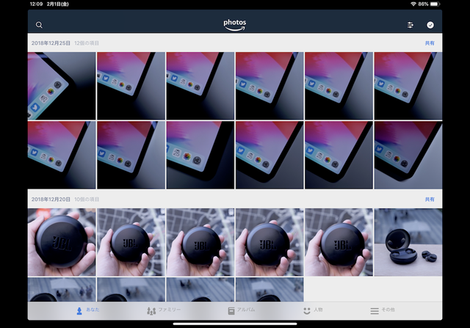Open the search magnifier icon

pyautogui.click(x=39, y=25)
